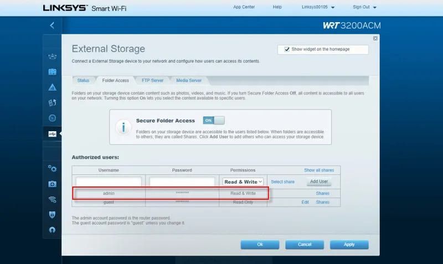Edit the guest user account
The width and height of the screenshot is (443, 264).
305,202
